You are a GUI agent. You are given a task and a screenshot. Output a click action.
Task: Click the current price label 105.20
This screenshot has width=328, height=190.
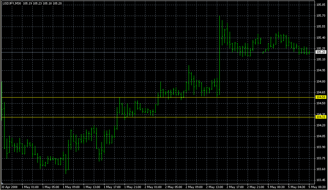click(x=321, y=52)
